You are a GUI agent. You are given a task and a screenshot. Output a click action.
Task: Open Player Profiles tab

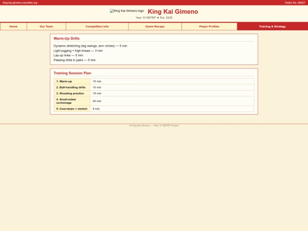coord(209,26)
